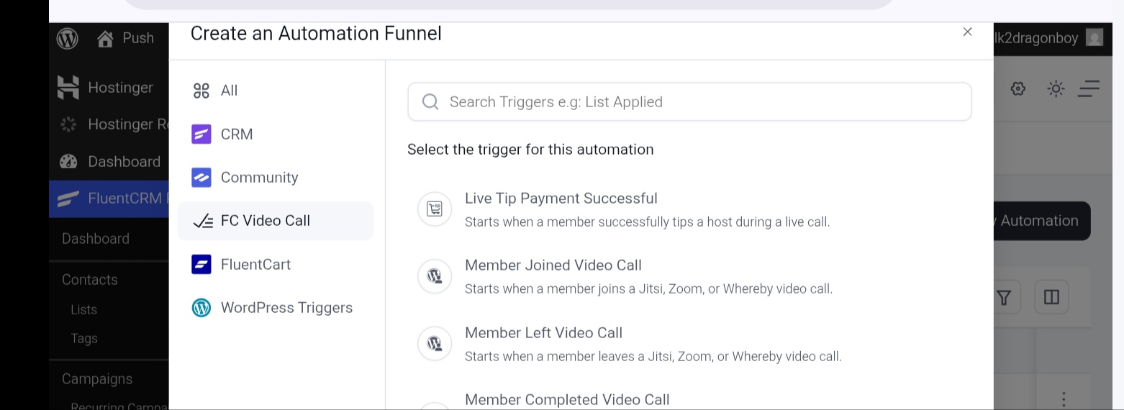1124x410 pixels.
Task: Click the filter funnel icon
Action: point(1004,297)
